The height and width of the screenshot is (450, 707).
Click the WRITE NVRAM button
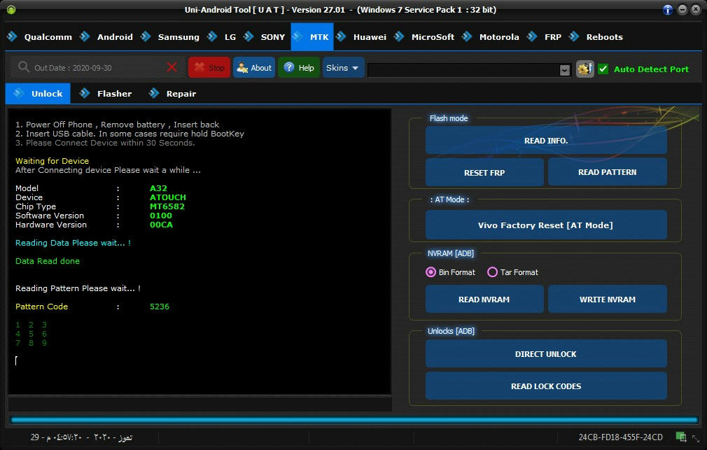[x=608, y=300]
